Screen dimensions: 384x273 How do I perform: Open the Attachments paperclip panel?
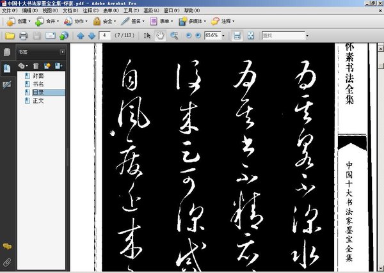[7, 262]
